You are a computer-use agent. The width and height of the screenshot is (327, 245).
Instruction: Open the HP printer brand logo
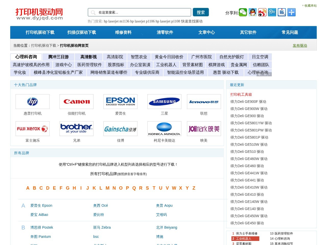32,102
